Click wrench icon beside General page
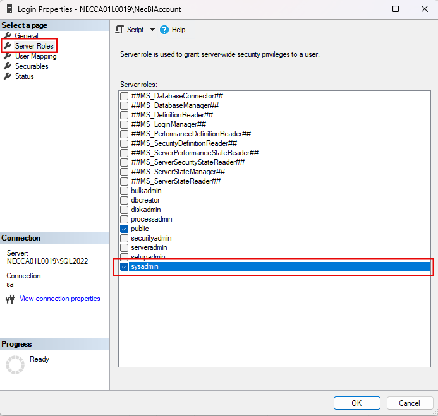 (x=8, y=36)
